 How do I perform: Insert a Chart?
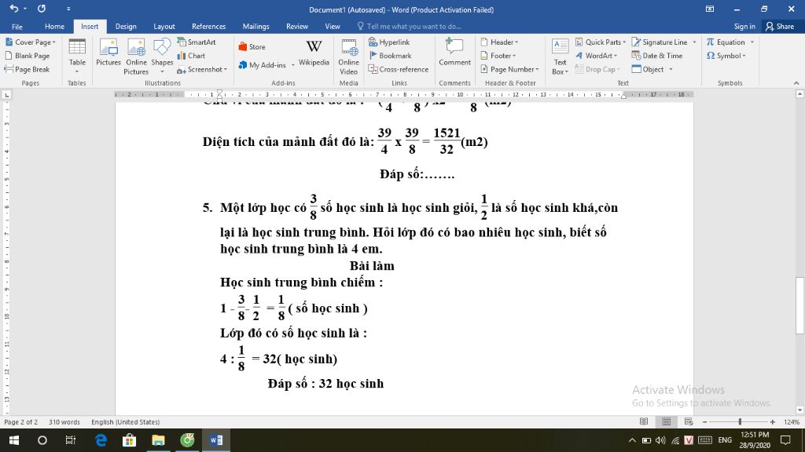pyautogui.click(x=192, y=56)
